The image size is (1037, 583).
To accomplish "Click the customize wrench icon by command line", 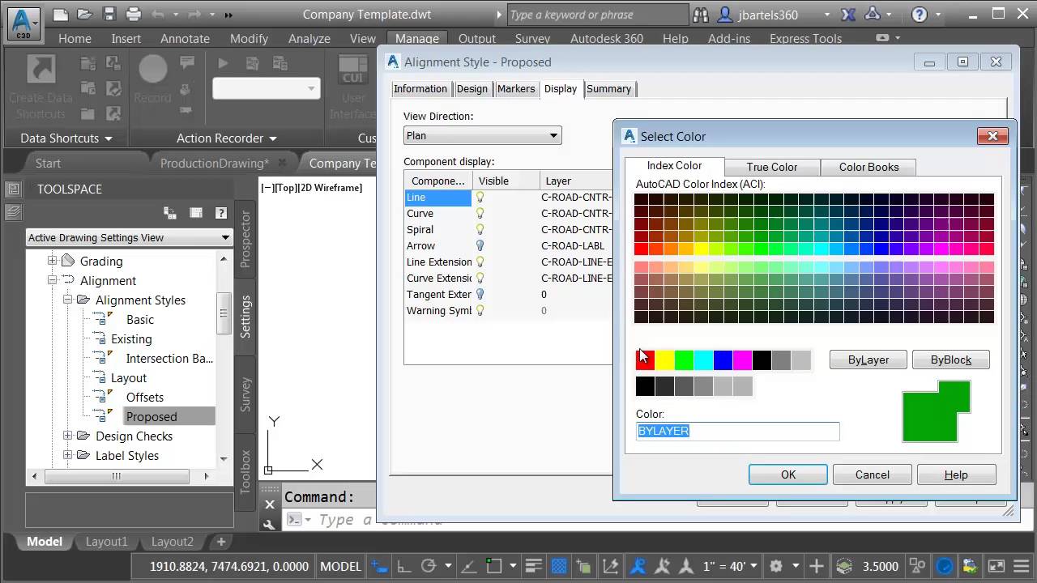I will click(270, 523).
